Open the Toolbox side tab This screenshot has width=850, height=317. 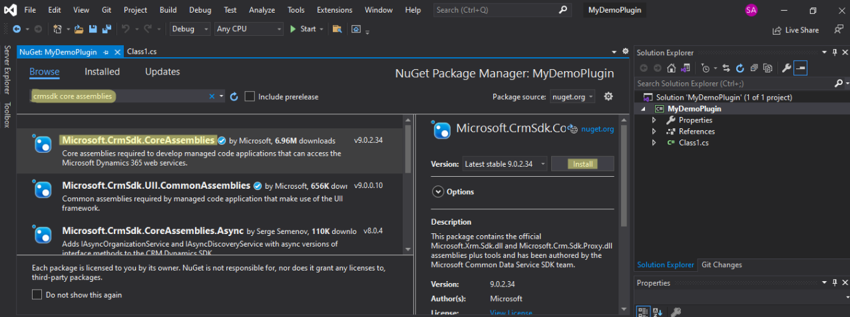(x=7, y=114)
